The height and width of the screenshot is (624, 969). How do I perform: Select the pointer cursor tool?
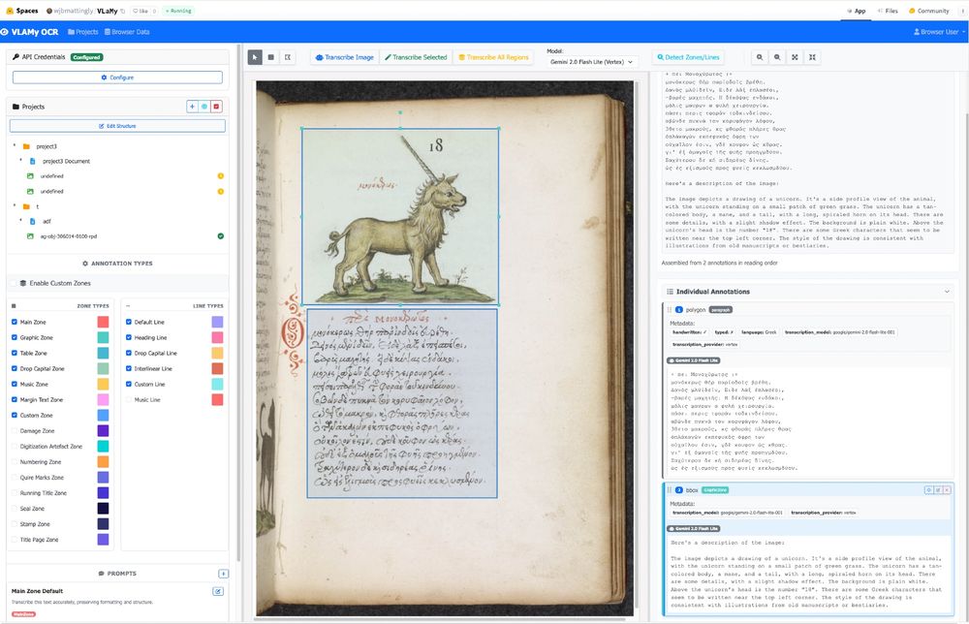click(x=255, y=57)
